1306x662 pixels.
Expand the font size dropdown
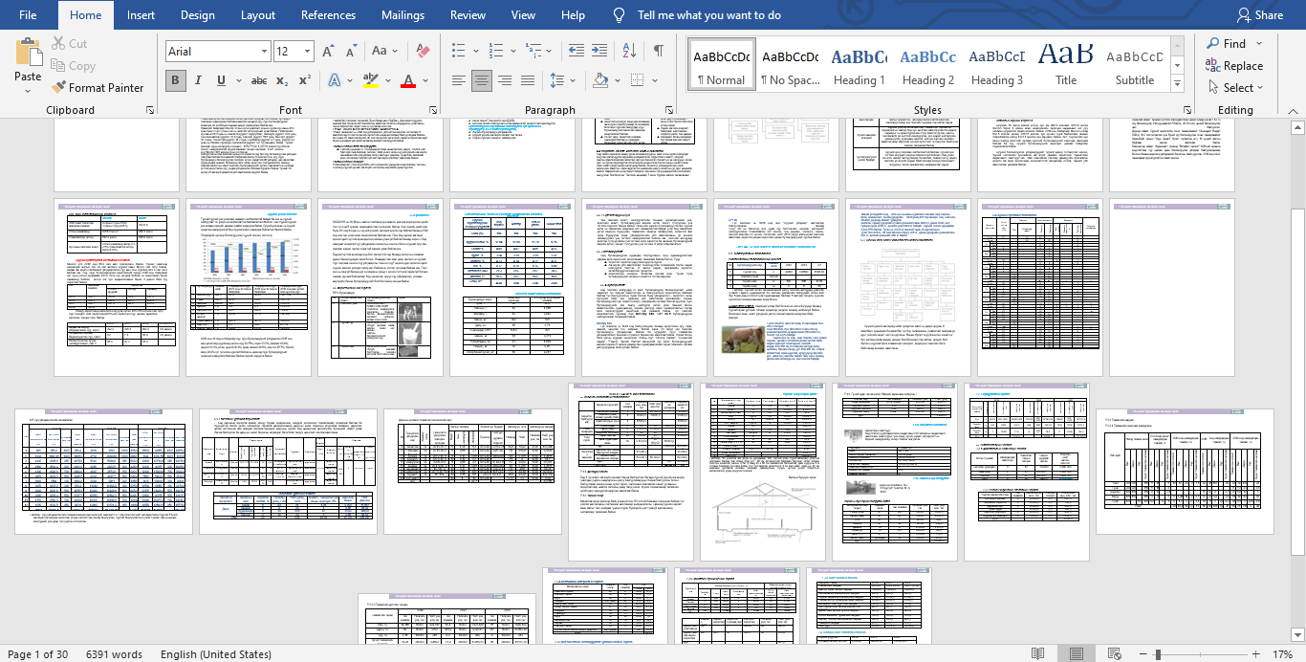coord(307,52)
